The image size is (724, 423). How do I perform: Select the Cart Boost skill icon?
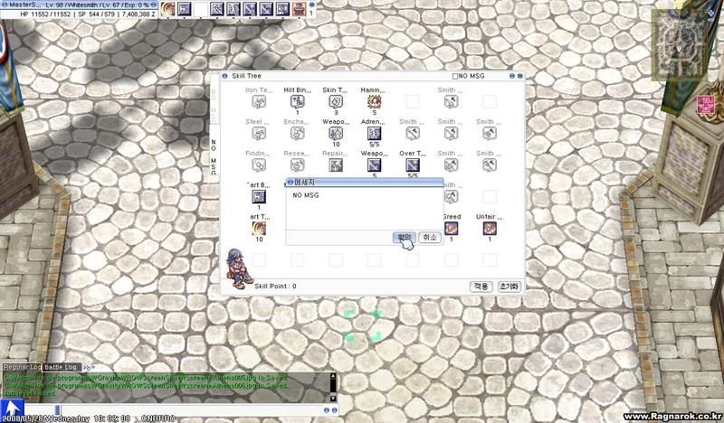(259, 196)
